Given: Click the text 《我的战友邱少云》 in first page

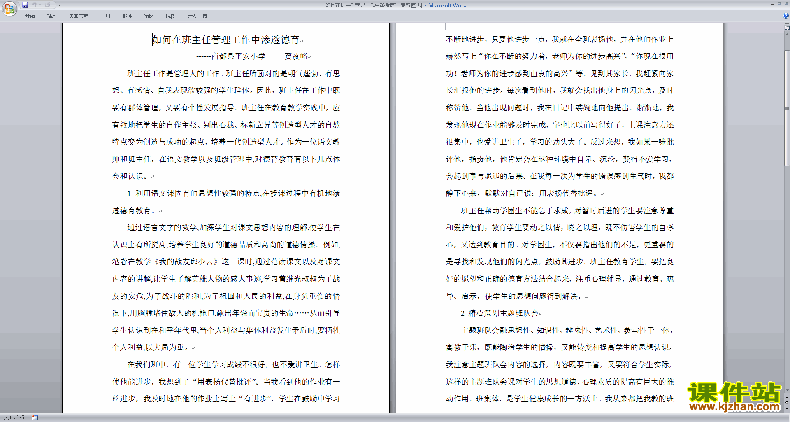Looking at the screenshot, I should 186,262.
